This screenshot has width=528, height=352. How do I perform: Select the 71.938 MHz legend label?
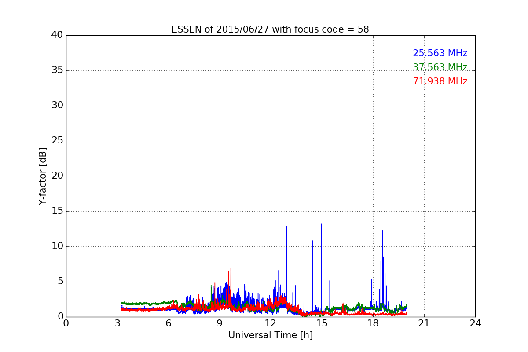point(440,81)
